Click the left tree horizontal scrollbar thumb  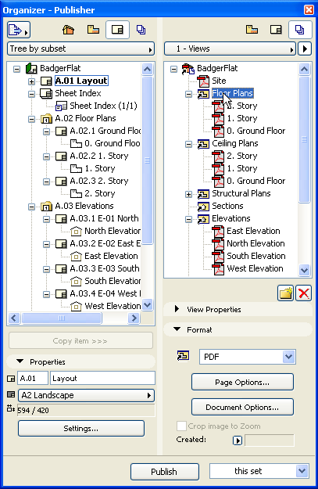click(x=62, y=318)
